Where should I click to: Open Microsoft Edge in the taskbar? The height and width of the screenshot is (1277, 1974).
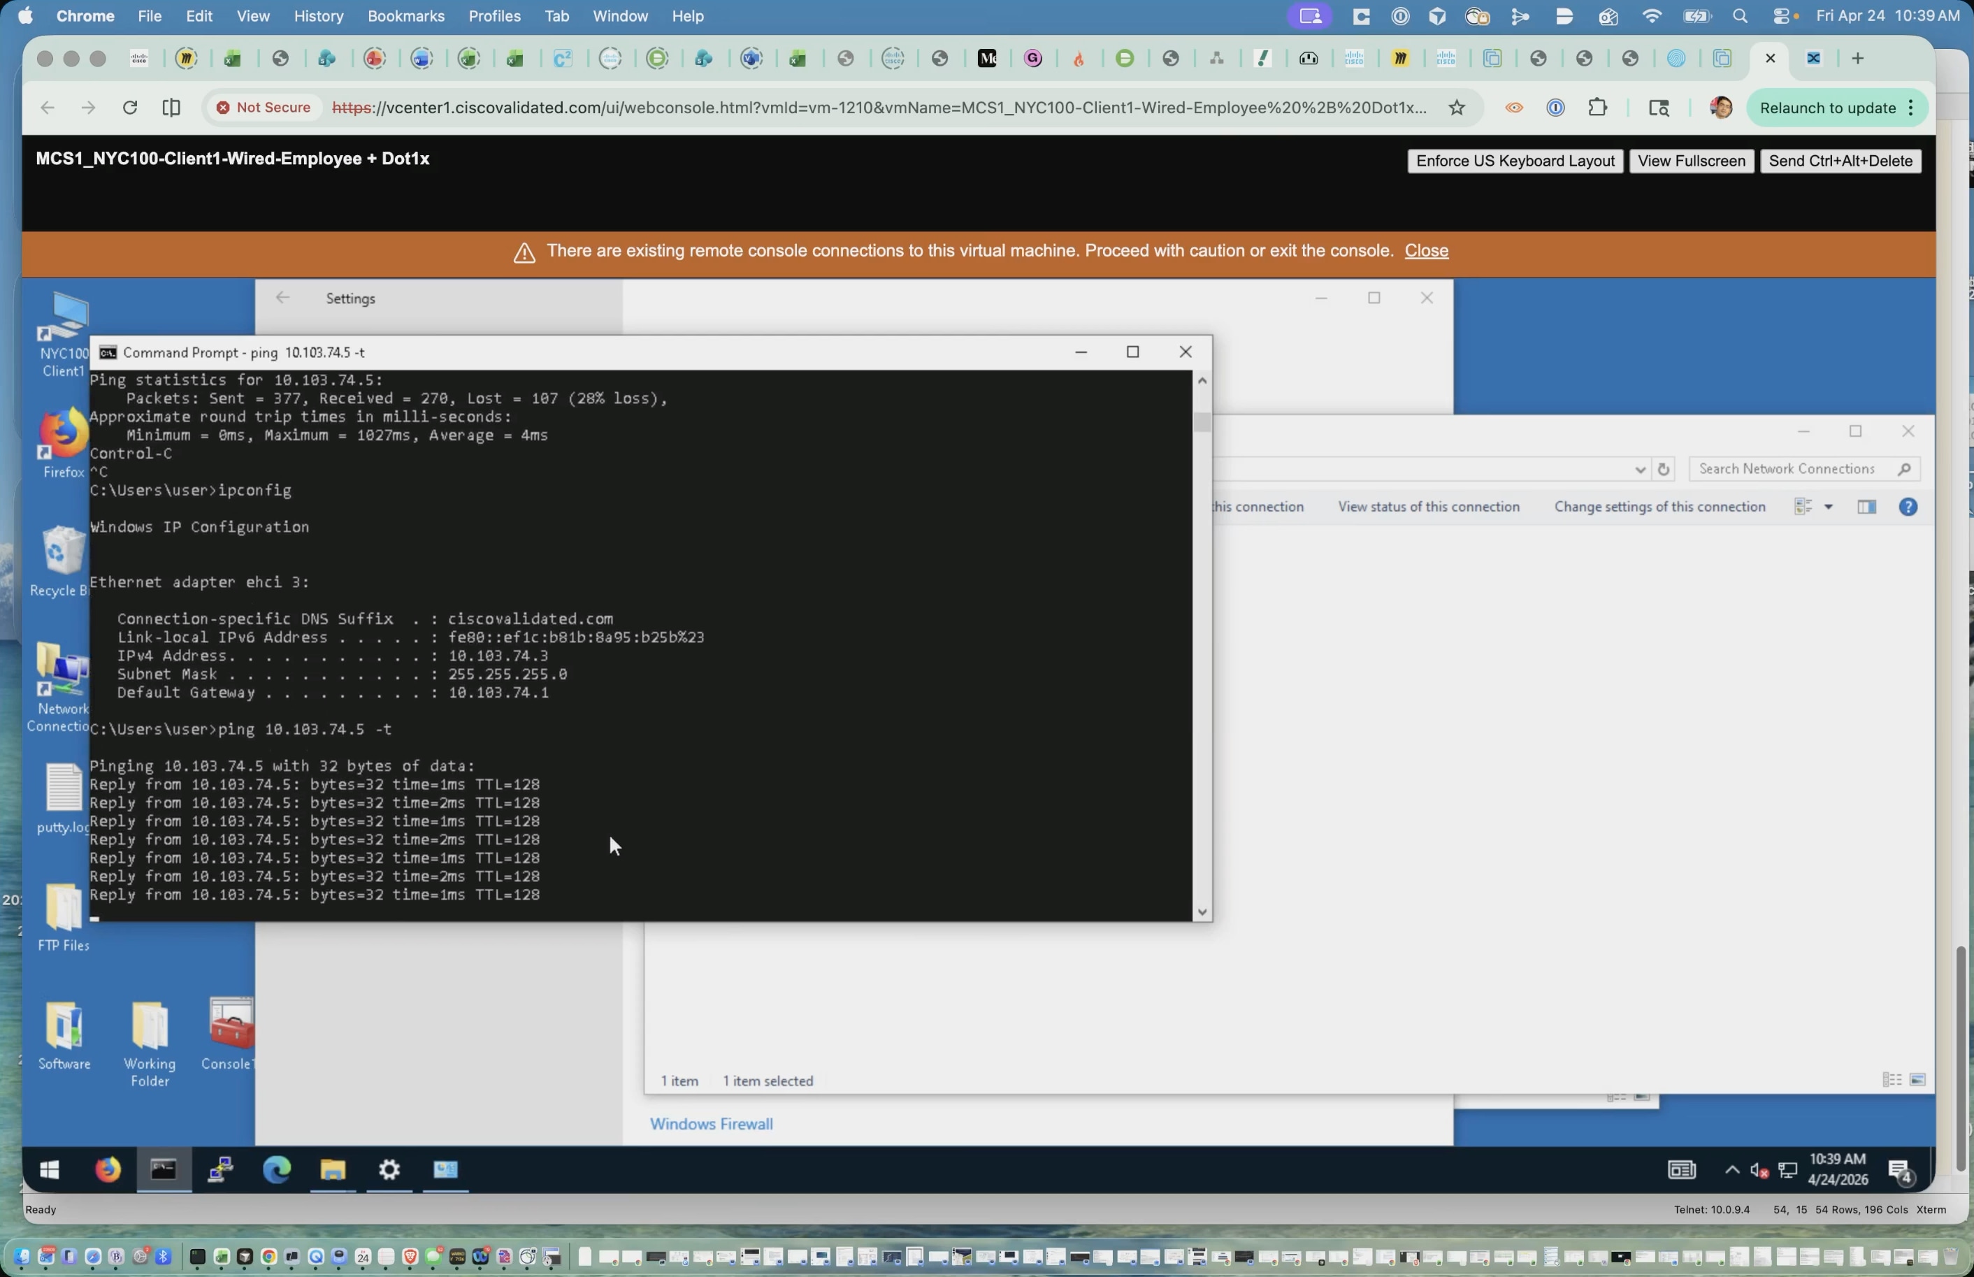277,1169
